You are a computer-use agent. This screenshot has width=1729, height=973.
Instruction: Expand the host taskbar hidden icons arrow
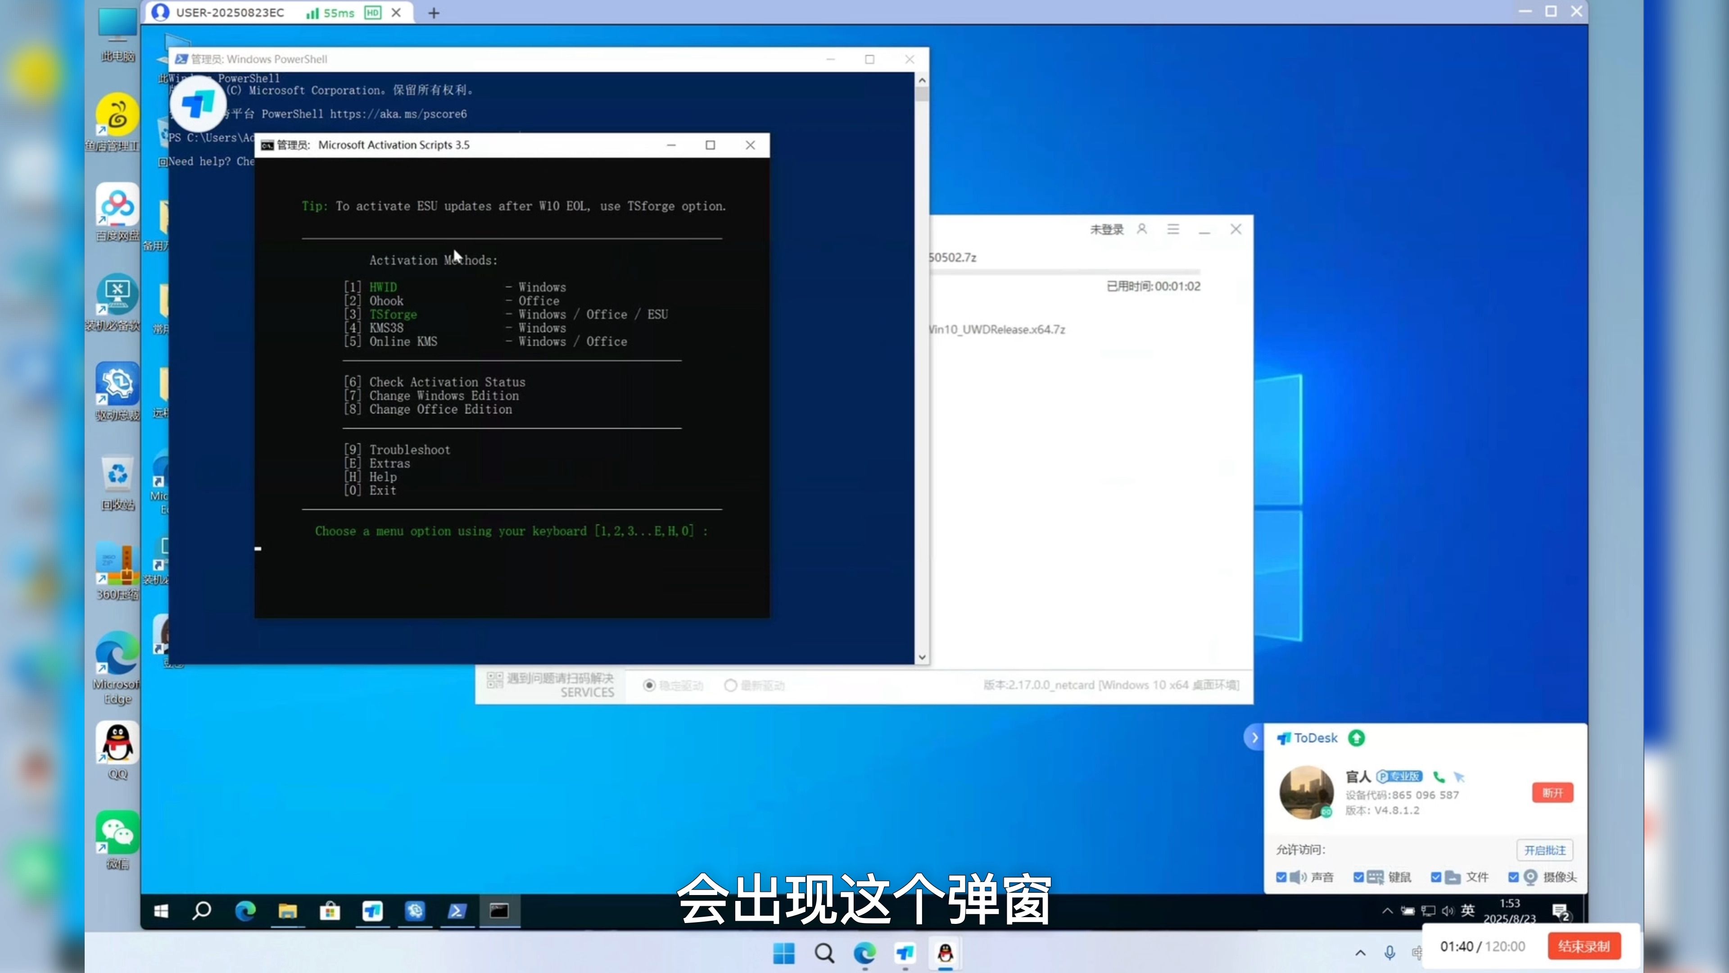pyautogui.click(x=1360, y=952)
